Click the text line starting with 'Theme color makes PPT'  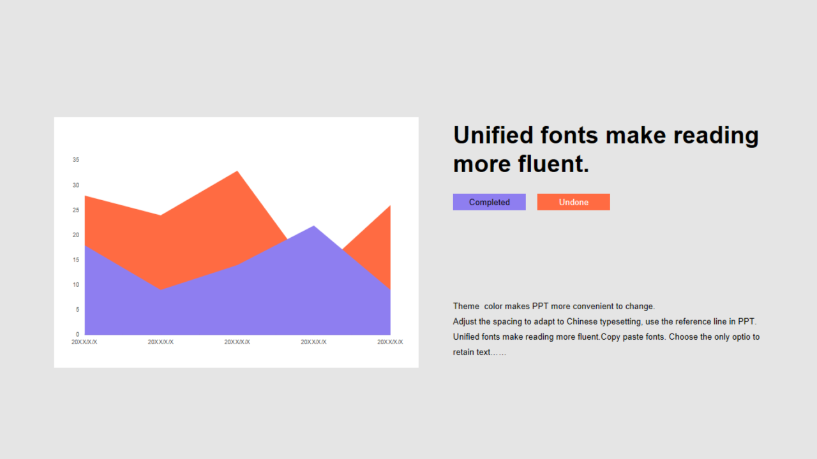pos(554,307)
